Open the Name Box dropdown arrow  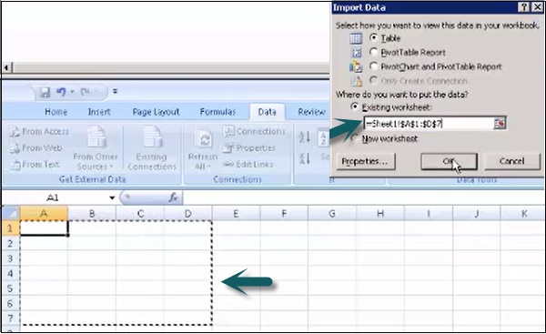pos(112,197)
